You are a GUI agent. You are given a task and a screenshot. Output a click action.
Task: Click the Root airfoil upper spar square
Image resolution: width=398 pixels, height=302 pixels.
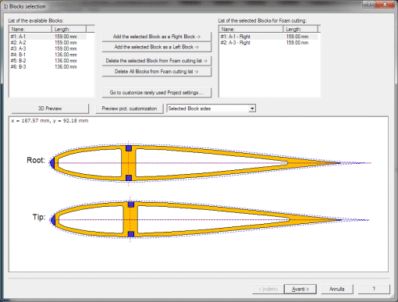pos(129,148)
